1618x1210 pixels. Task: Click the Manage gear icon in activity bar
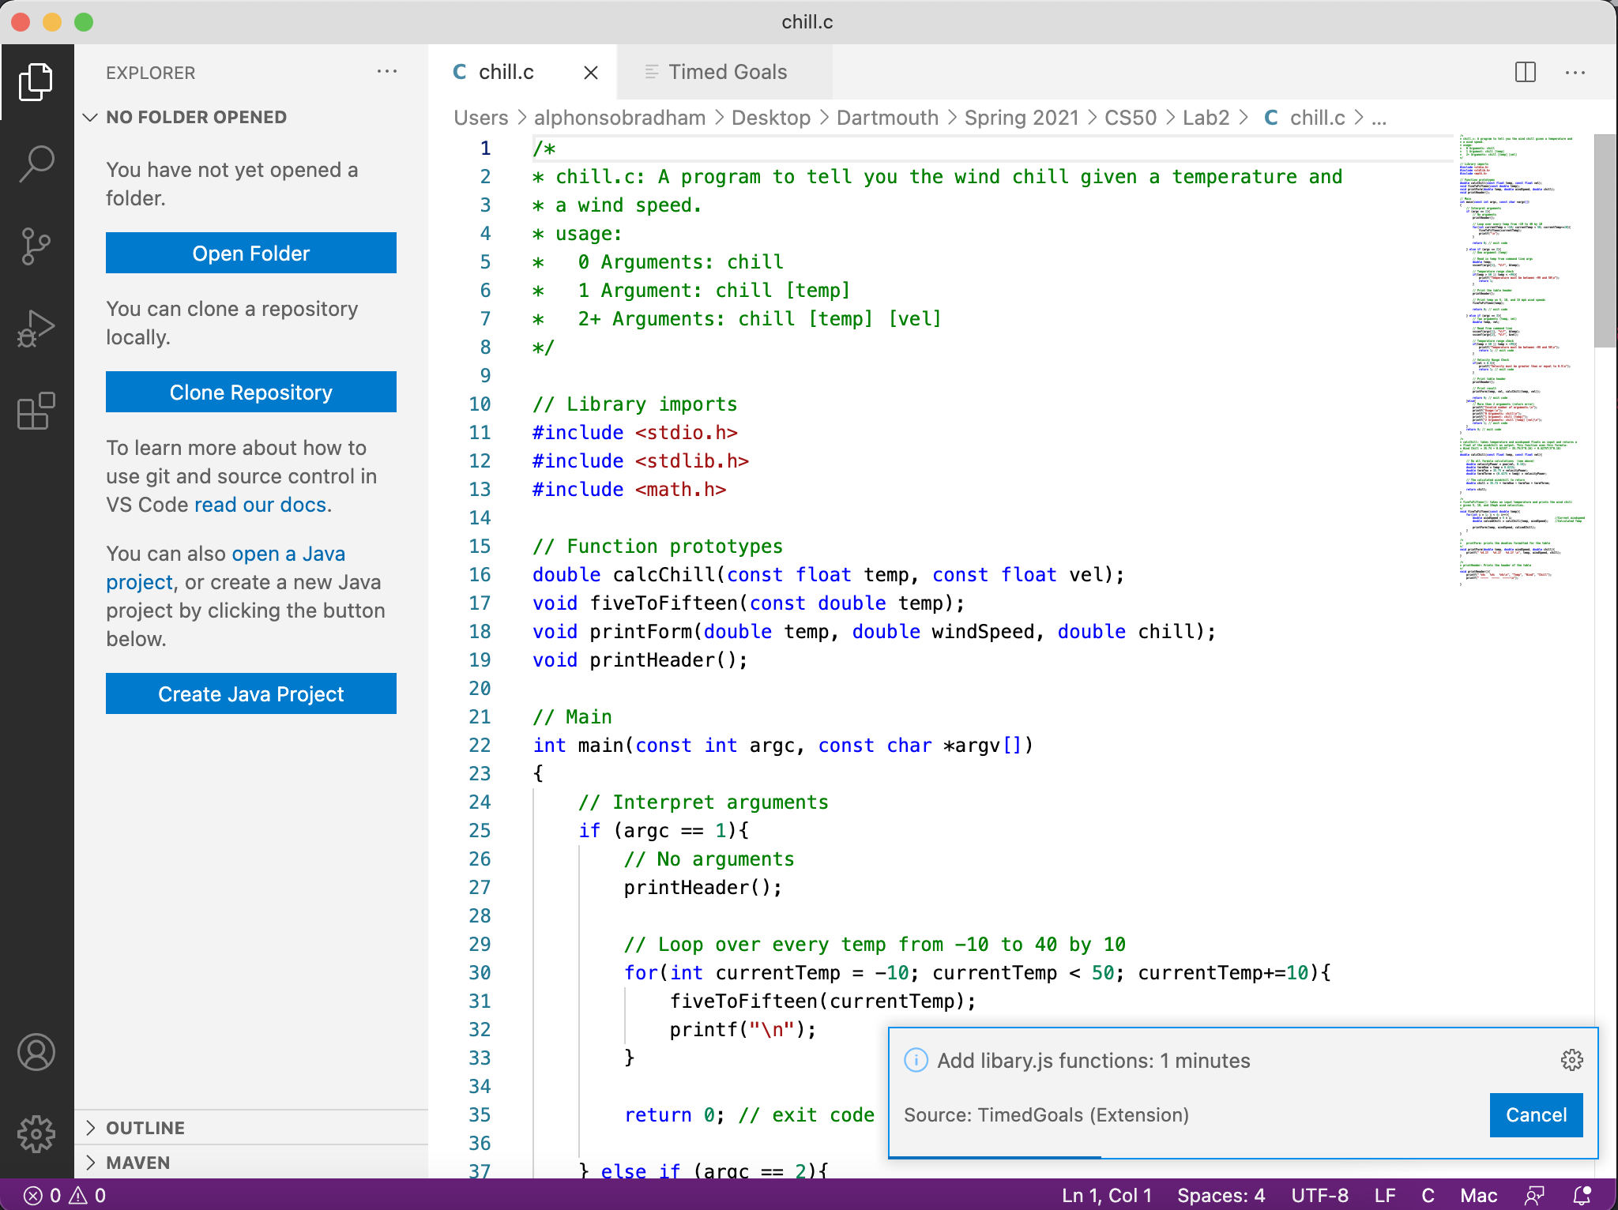point(36,1134)
